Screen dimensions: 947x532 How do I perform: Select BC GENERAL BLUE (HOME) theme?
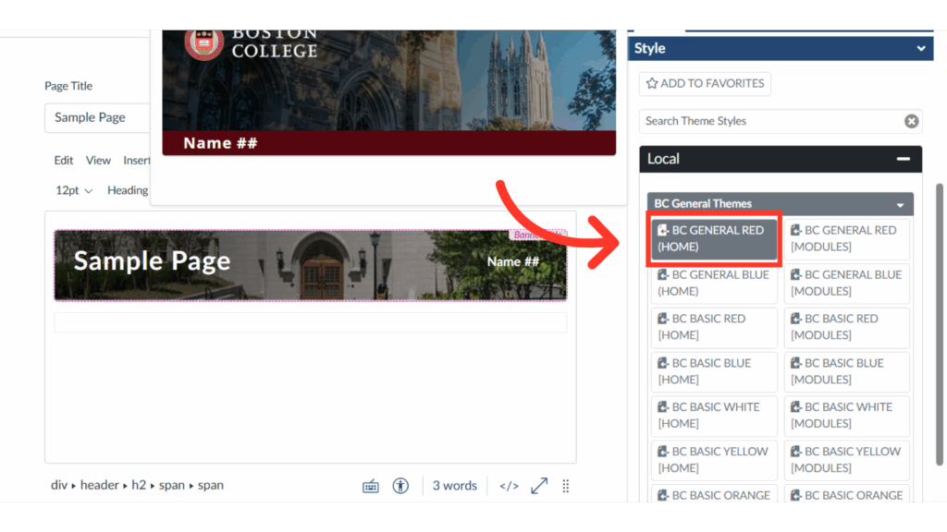click(x=714, y=283)
